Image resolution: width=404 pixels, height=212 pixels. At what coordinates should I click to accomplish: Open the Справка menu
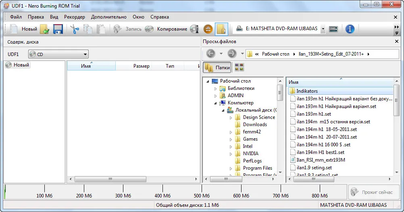(160, 17)
